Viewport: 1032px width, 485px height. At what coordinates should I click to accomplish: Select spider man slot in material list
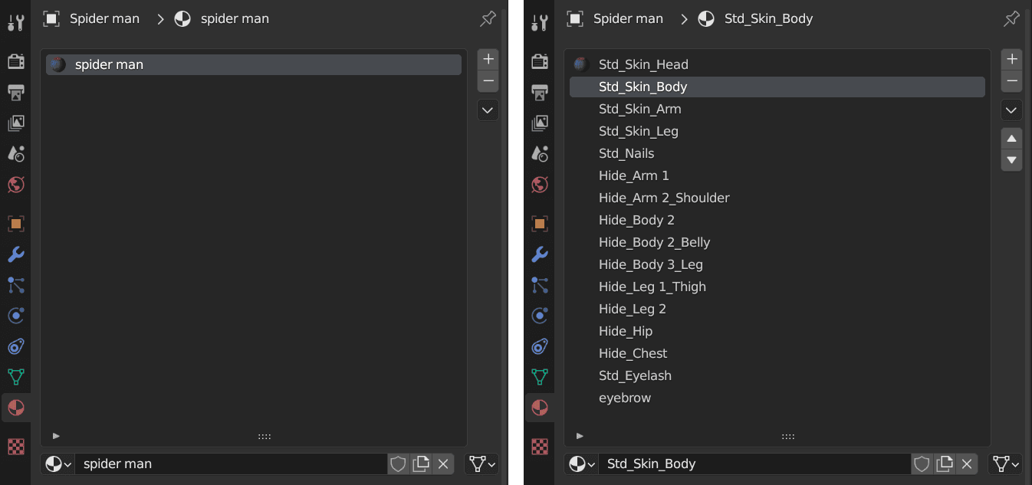tap(254, 64)
